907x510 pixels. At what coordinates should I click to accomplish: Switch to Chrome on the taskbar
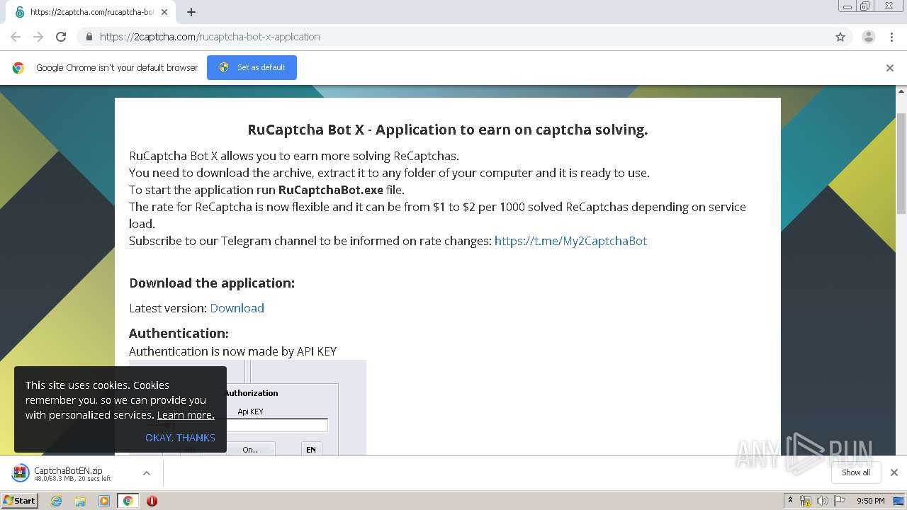pyautogui.click(x=128, y=501)
